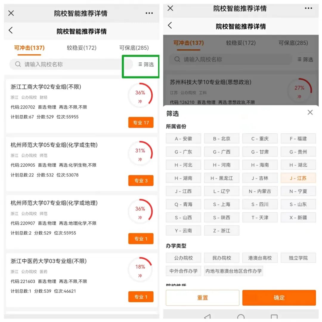Tap the Android home navigation button
322x322 pixels.
241,317
